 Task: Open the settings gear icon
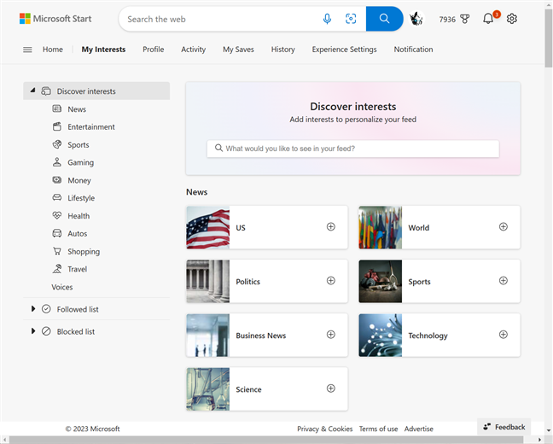(x=512, y=19)
